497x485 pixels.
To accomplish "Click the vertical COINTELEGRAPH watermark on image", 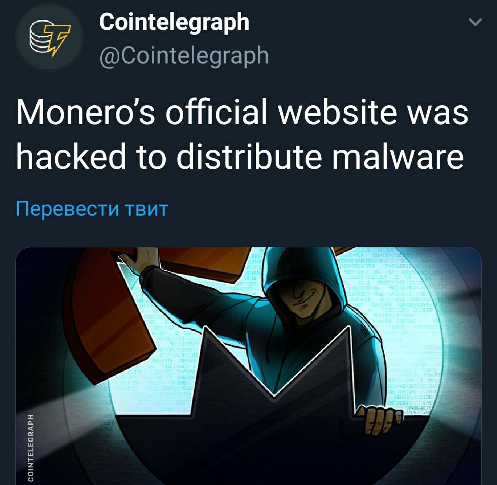I will (x=30, y=449).
